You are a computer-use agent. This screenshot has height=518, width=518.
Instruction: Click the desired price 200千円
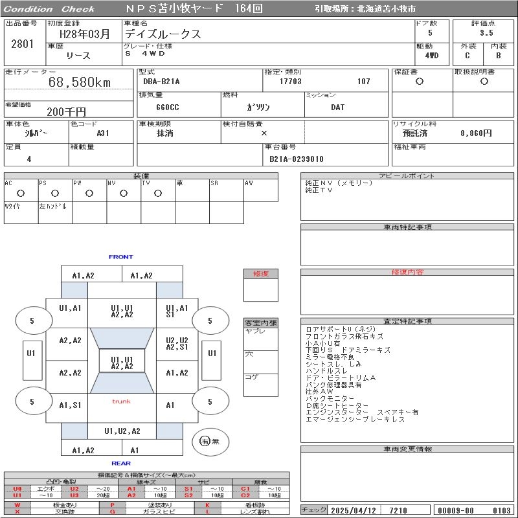(66, 111)
